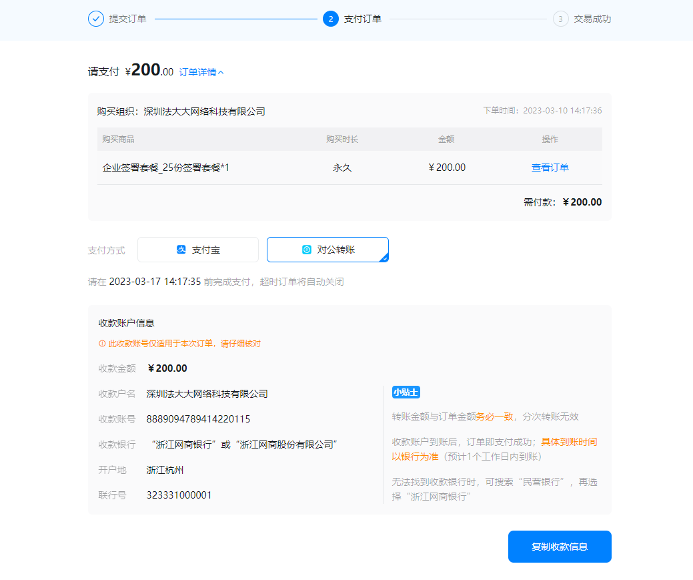Click the step 3 circle icon

pos(560,19)
